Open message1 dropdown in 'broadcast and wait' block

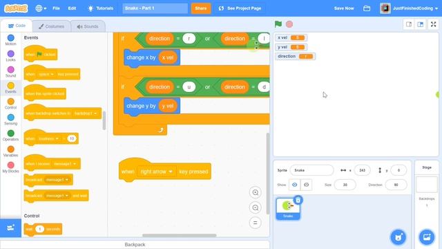[57, 196]
